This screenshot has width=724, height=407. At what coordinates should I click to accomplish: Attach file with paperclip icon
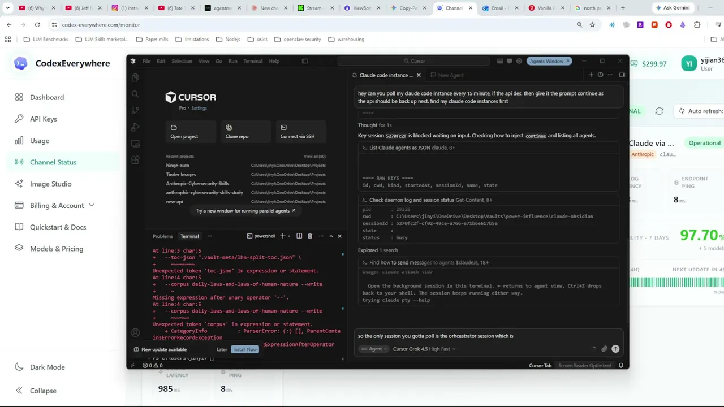click(x=604, y=349)
